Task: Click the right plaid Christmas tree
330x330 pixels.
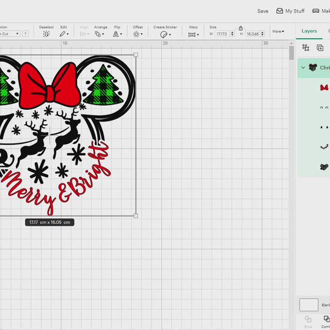Action: (103, 85)
